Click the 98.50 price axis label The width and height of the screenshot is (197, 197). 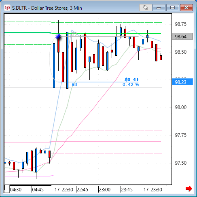[x=181, y=52]
